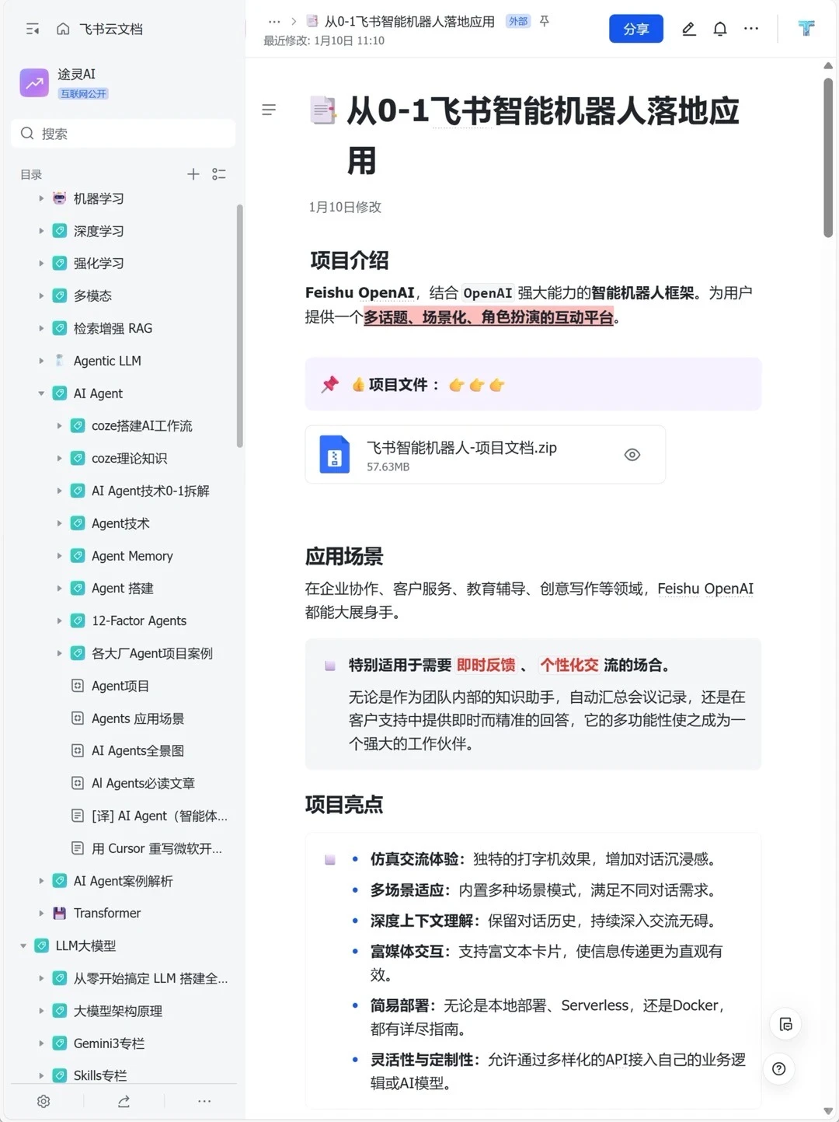Click the blue 分享 button
The height and width of the screenshot is (1122, 839).
pos(636,29)
